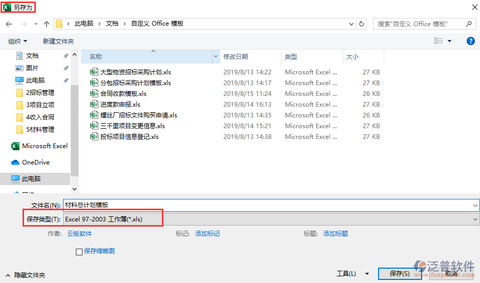
Task: Toggle the 保存缩略图 checkbox
Action: click(x=79, y=252)
